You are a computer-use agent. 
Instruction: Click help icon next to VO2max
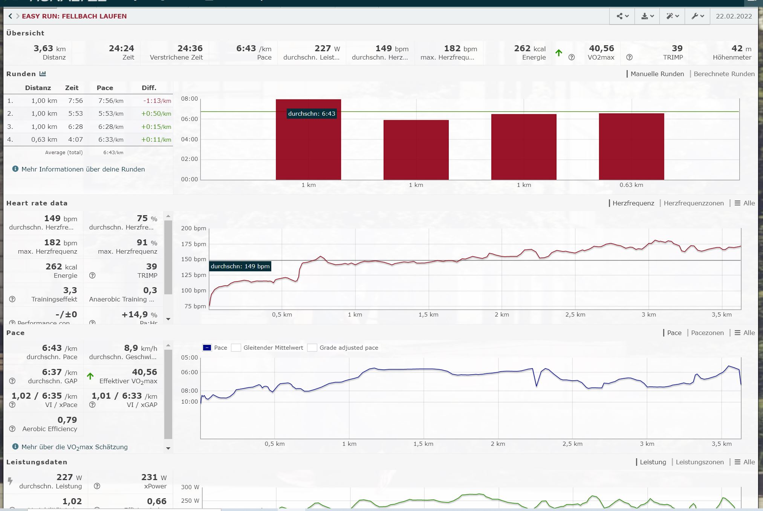571,57
